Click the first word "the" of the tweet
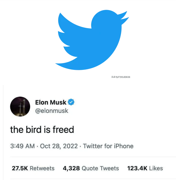The height and width of the screenshot is (180, 176). tap(17, 129)
